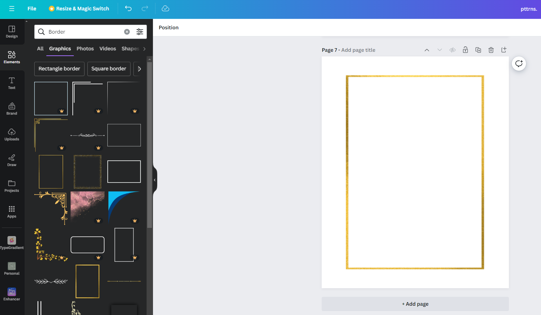This screenshot has height=315, width=541.
Task: Move page up with the chevron
Action: (x=427, y=50)
